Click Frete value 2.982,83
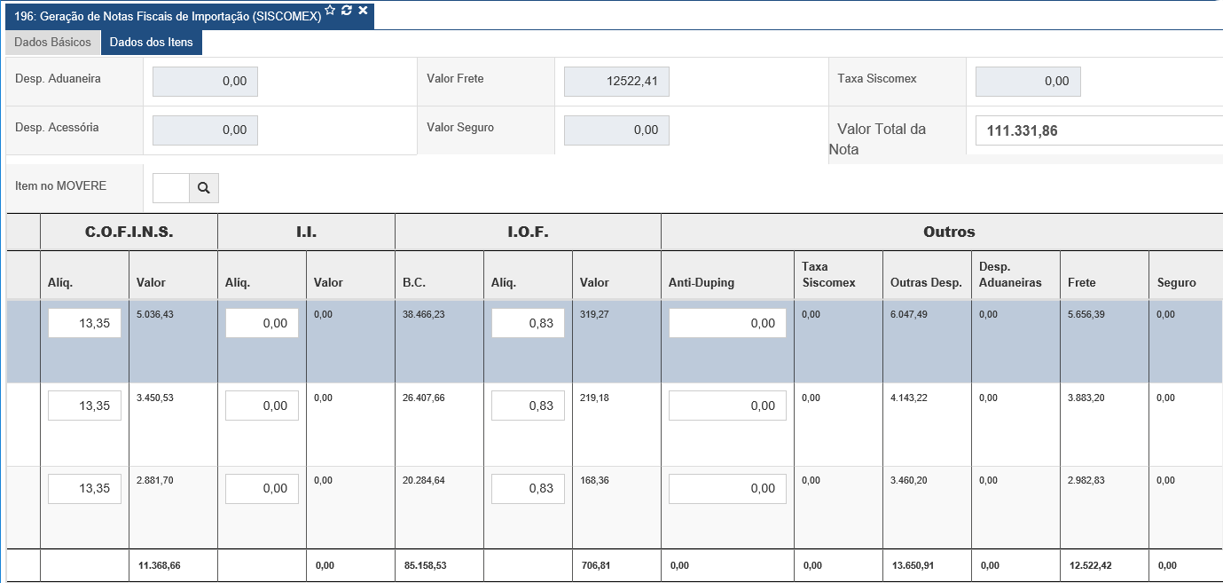This screenshot has height=583, width=1223. 1086,480
